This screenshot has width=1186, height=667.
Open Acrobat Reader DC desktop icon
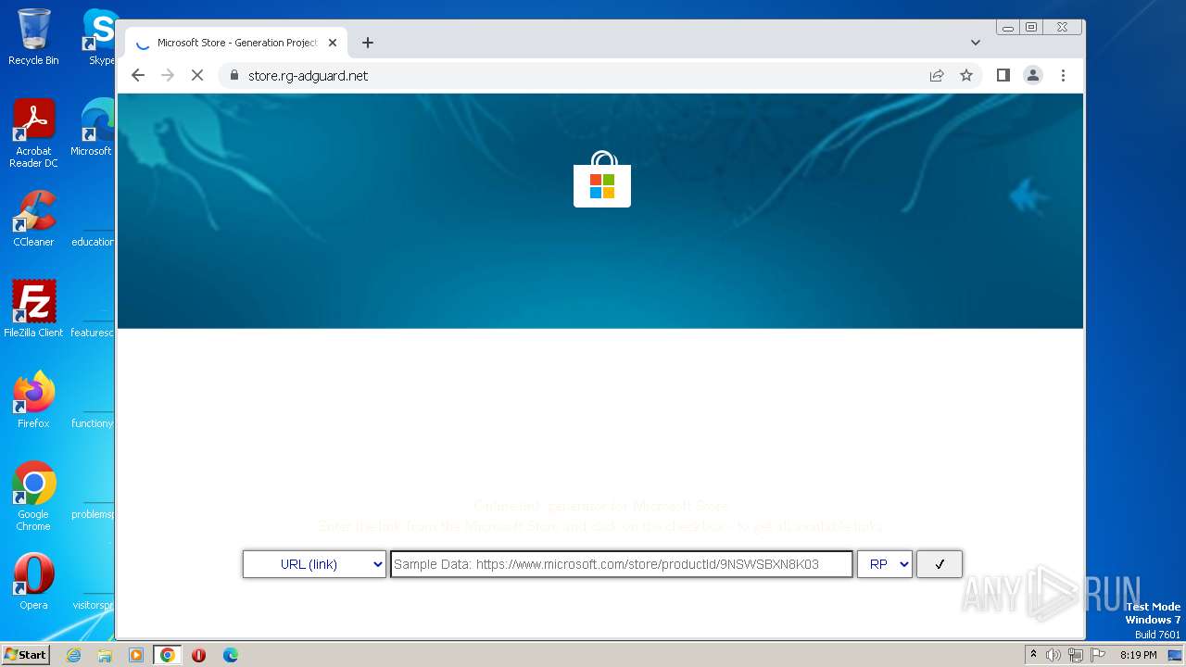point(33,133)
